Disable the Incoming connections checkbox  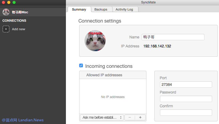(x=81, y=65)
